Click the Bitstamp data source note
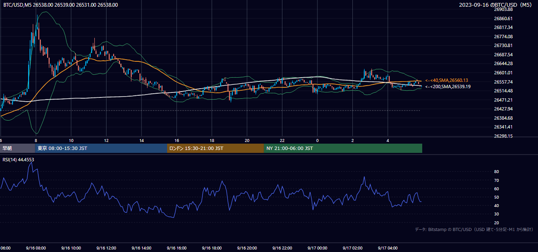538x252 pixels. [x=474, y=229]
